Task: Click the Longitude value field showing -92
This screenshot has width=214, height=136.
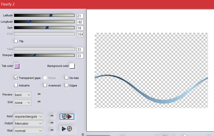Action: 80,22
